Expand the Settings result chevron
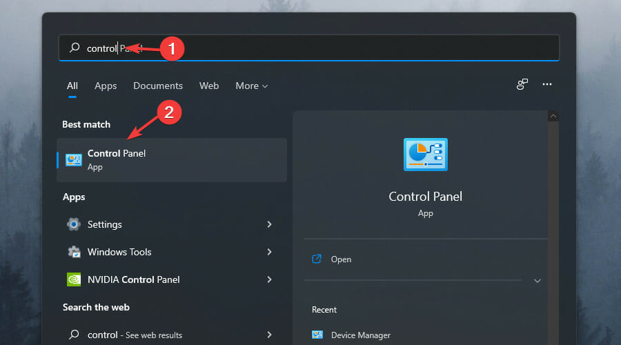Image resolution: width=621 pixels, height=345 pixels. coord(269,224)
